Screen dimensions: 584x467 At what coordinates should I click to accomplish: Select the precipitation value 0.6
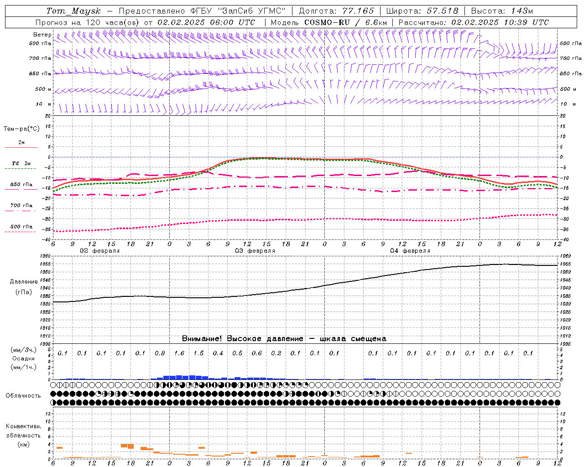click(257, 353)
